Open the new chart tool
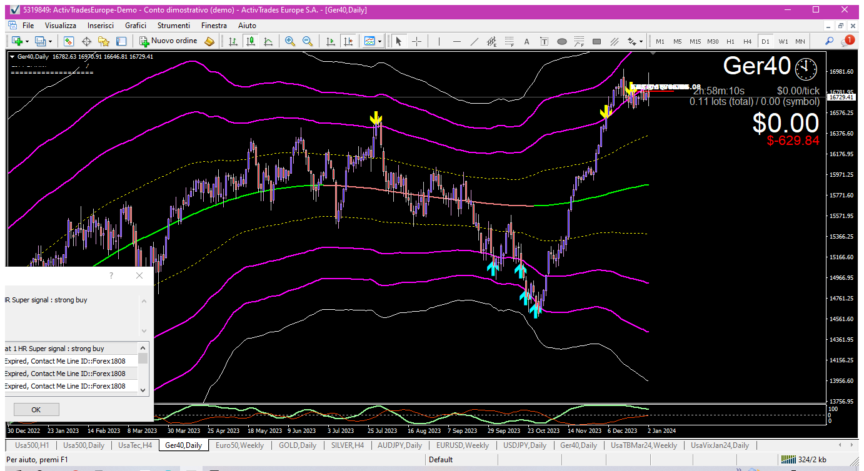 click(17, 41)
